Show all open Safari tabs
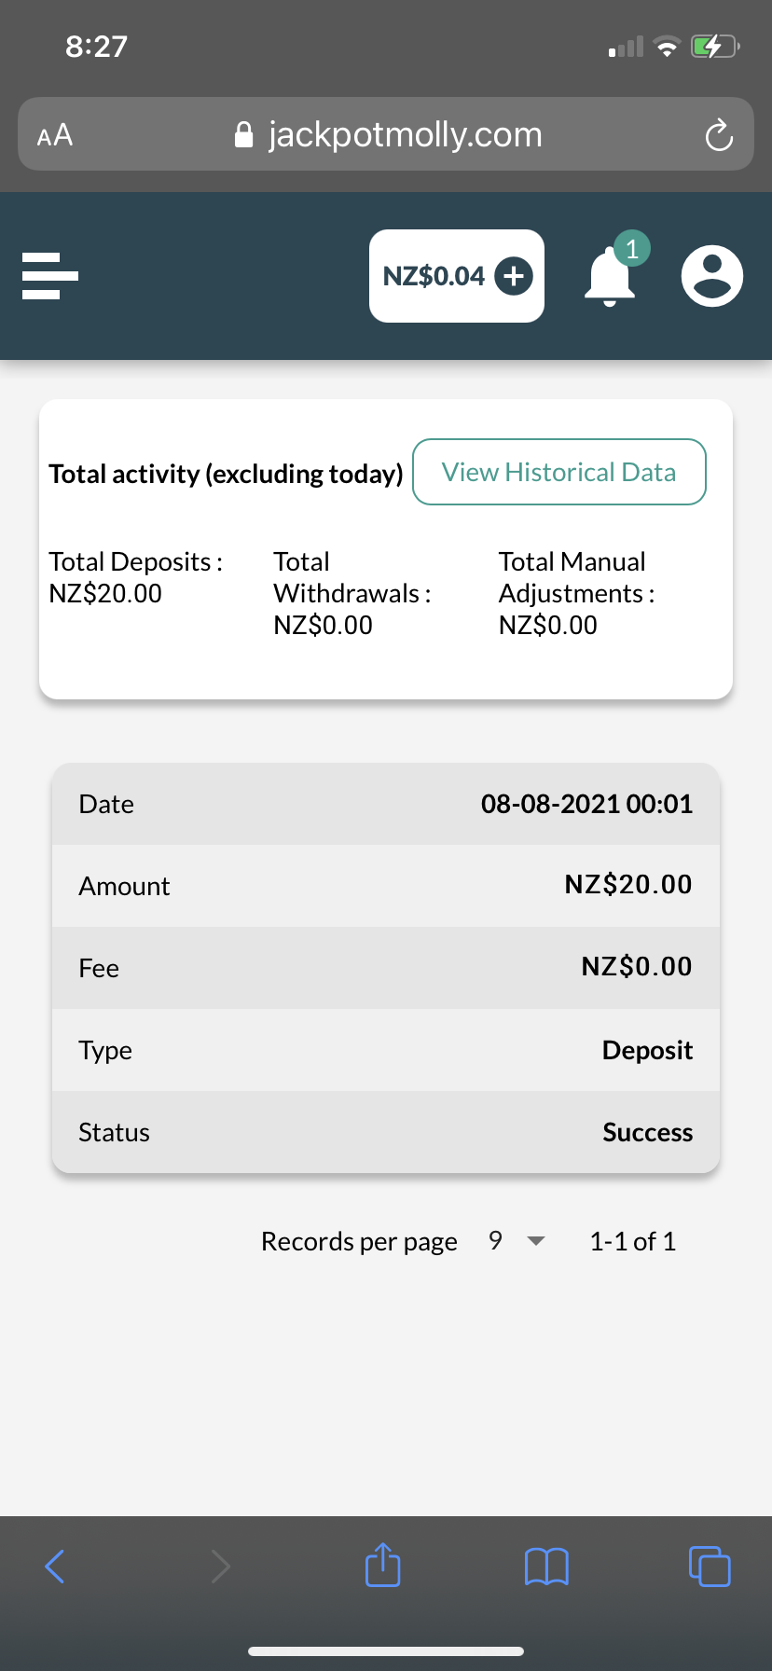Image resolution: width=772 pixels, height=1671 pixels. click(x=710, y=1567)
